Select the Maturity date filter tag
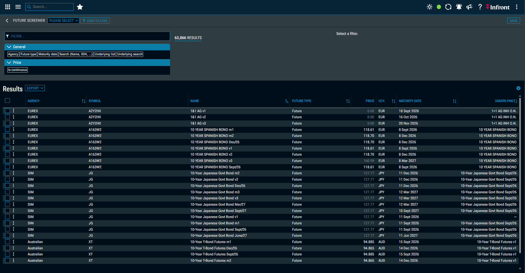 (48, 54)
